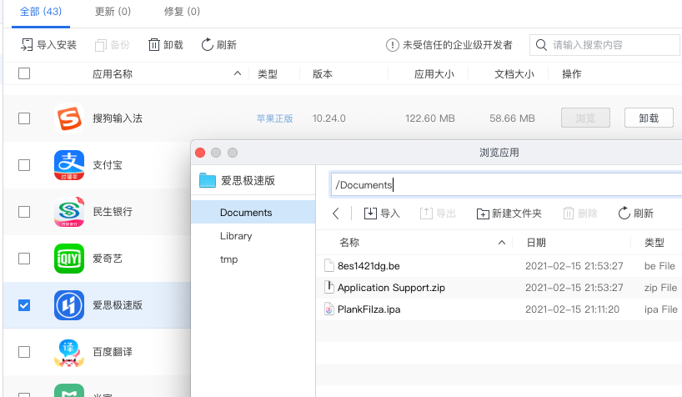This screenshot has width=682, height=397.
Task: Click the zip icon of Application Support.zip
Action: [329, 287]
